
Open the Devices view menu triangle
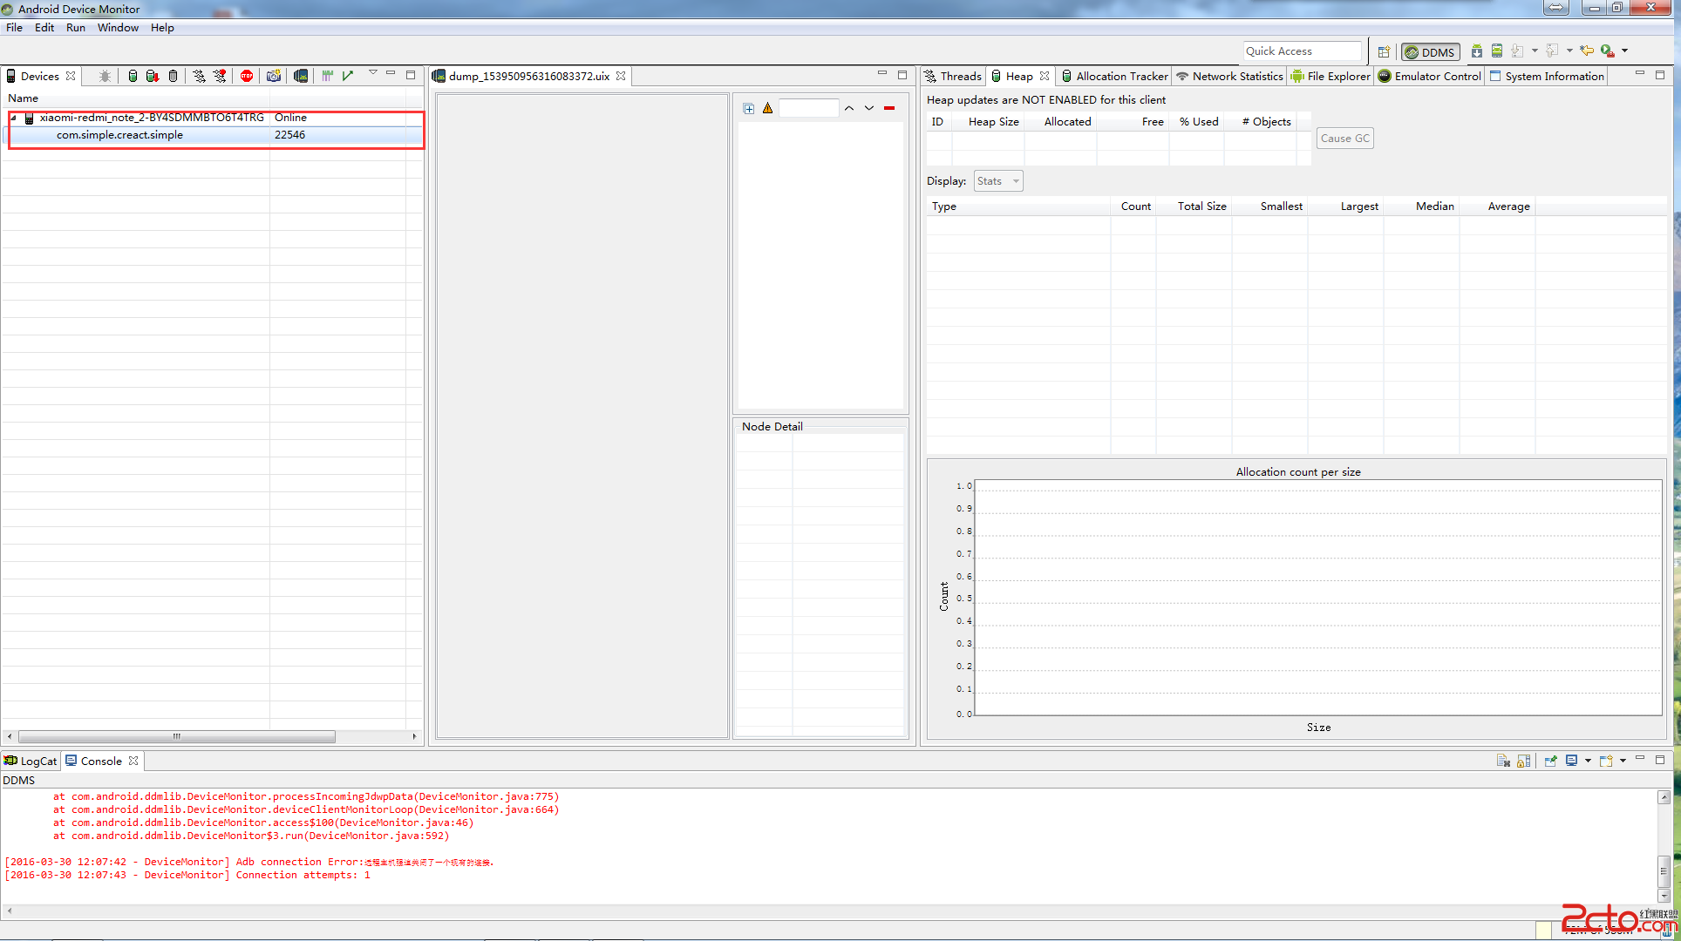click(373, 73)
